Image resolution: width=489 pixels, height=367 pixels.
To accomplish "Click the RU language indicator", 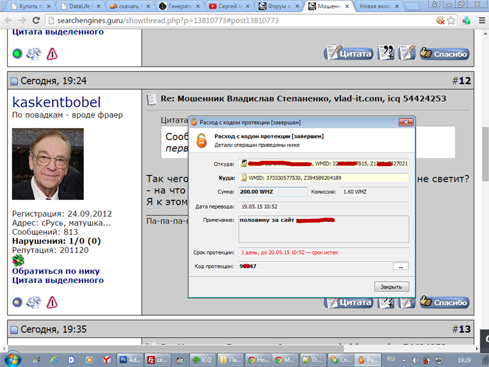I will click(x=391, y=360).
